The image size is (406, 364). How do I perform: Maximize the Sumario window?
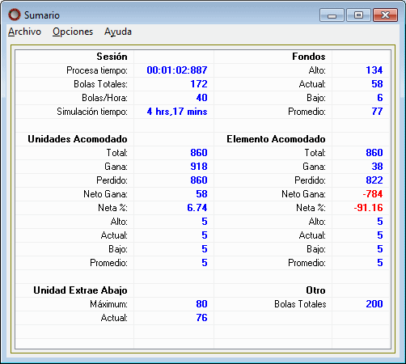click(x=358, y=15)
